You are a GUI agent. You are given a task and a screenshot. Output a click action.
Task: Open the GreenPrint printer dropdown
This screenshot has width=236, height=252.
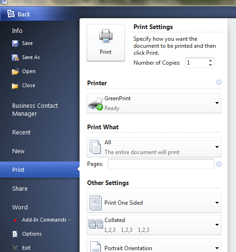154,103
